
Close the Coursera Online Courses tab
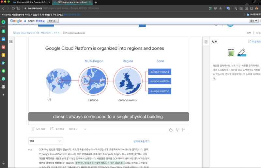(x=49, y=2)
